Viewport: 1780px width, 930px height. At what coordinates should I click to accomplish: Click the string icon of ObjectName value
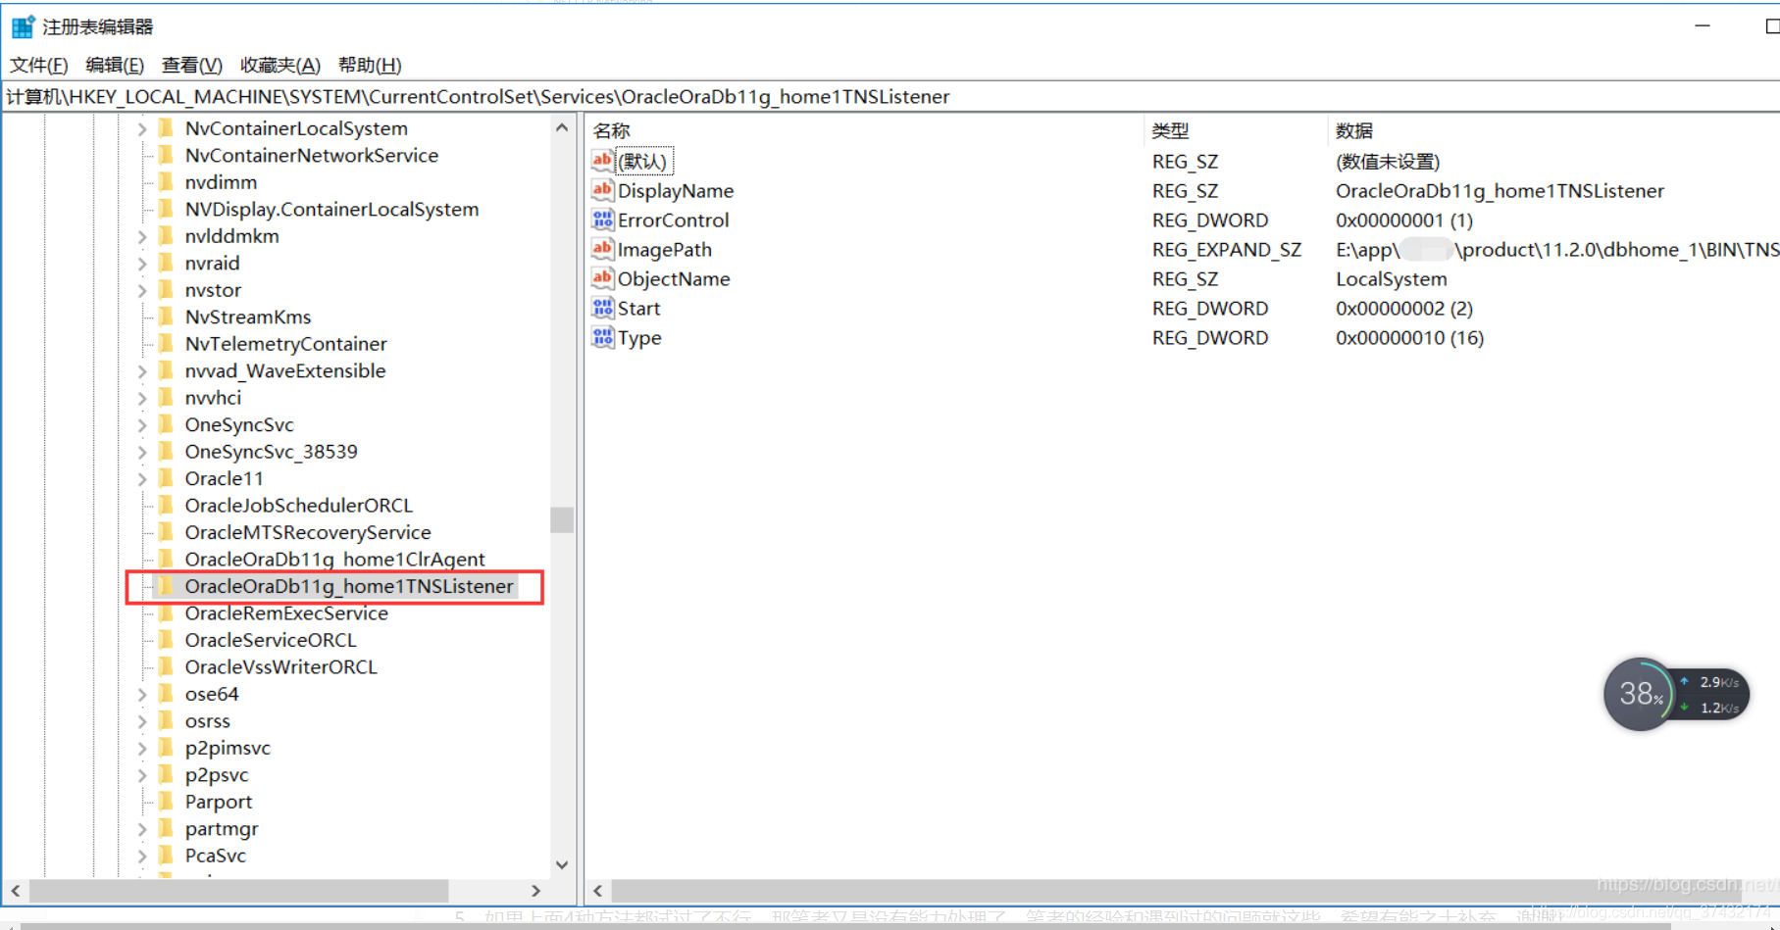pyautogui.click(x=602, y=278)
